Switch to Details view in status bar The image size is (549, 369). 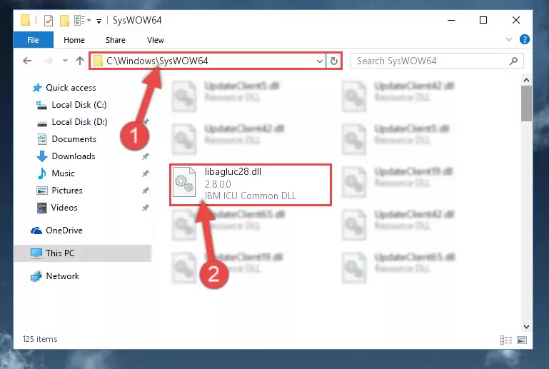[506, 340]
